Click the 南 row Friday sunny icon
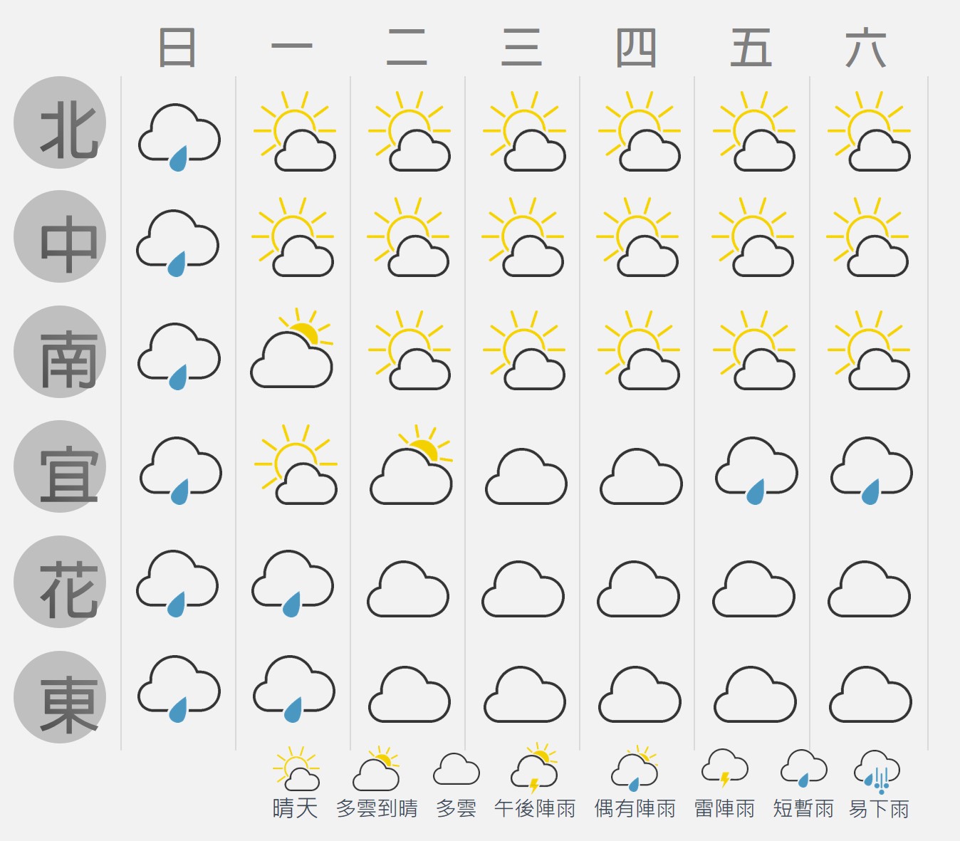Image resolution: width=960 pixels, height=841 pixels. coord(753,350)
